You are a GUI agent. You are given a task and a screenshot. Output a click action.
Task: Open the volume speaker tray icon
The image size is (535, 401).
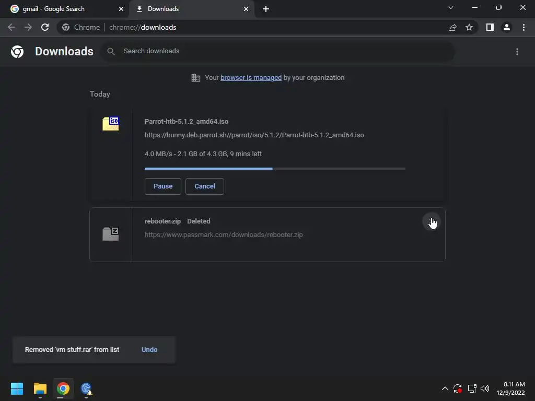484,388
